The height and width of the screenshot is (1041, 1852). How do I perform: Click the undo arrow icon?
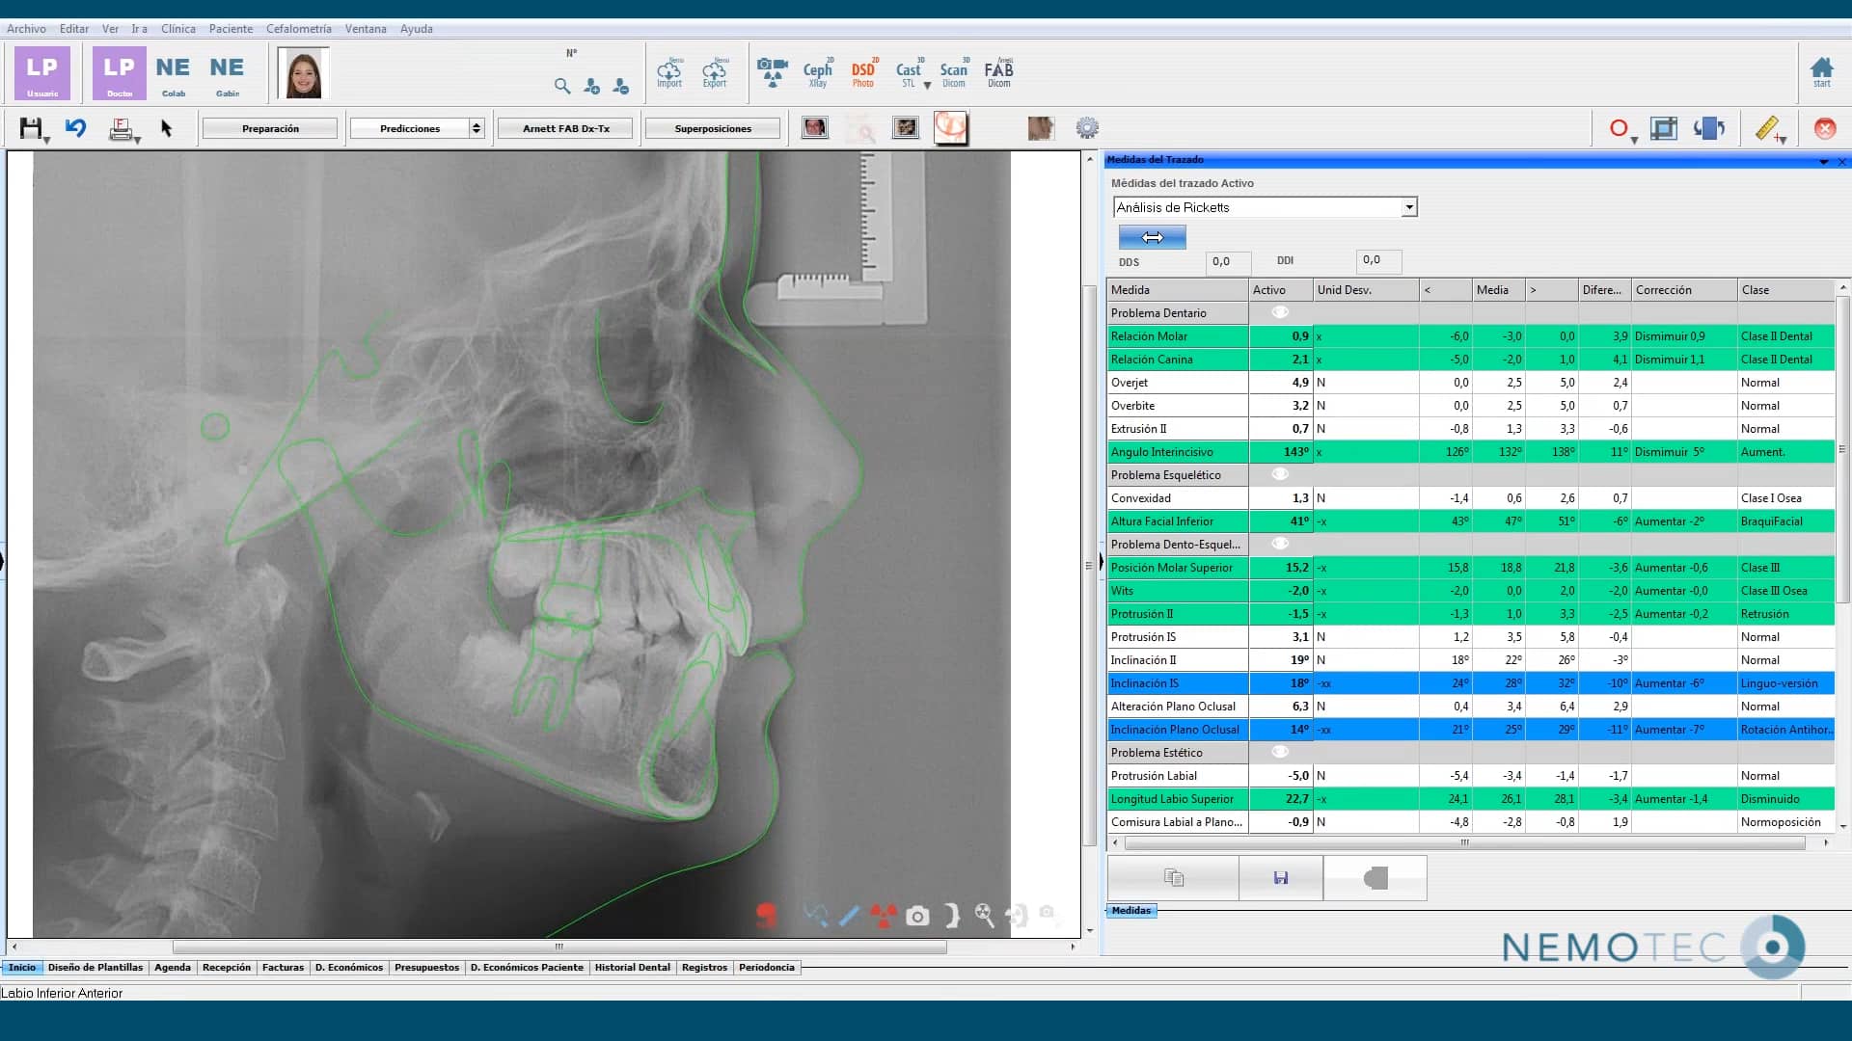click(x=75, y=128)
